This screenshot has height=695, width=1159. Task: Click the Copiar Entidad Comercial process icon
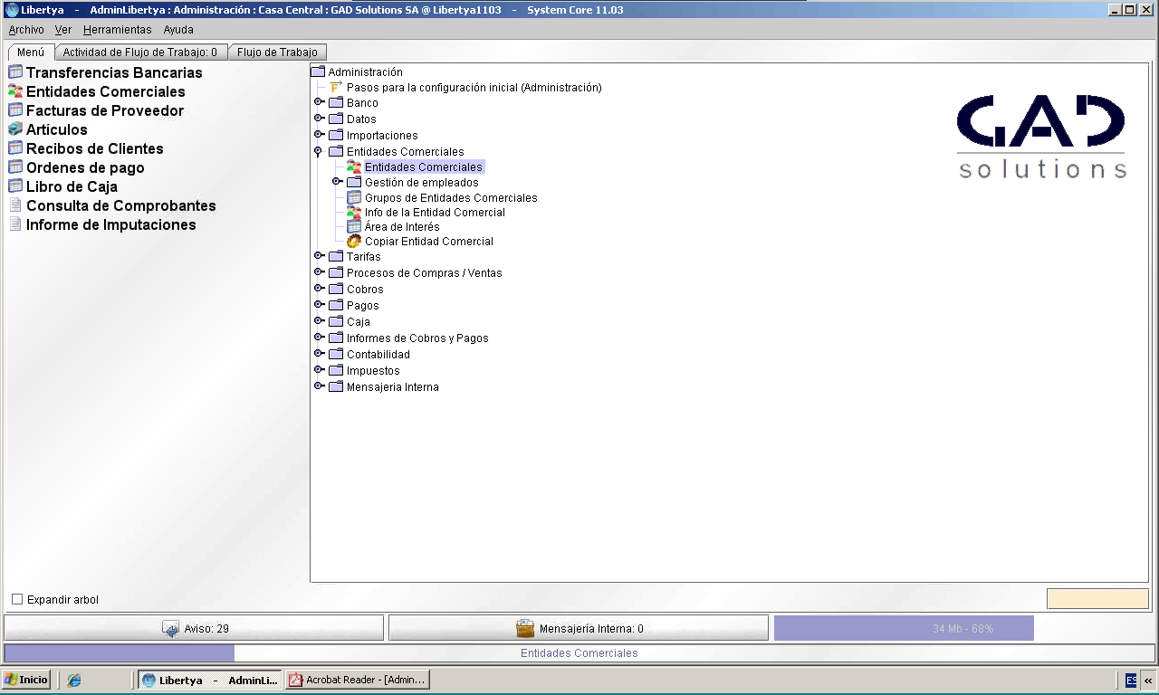354,242
